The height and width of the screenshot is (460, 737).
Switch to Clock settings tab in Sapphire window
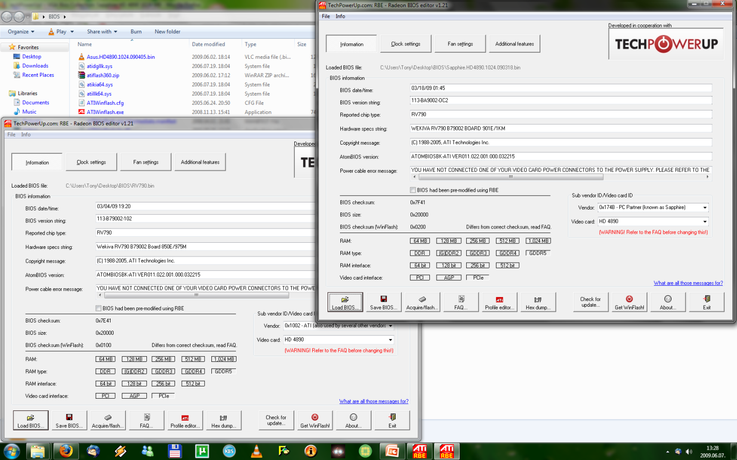coord(406,44)
